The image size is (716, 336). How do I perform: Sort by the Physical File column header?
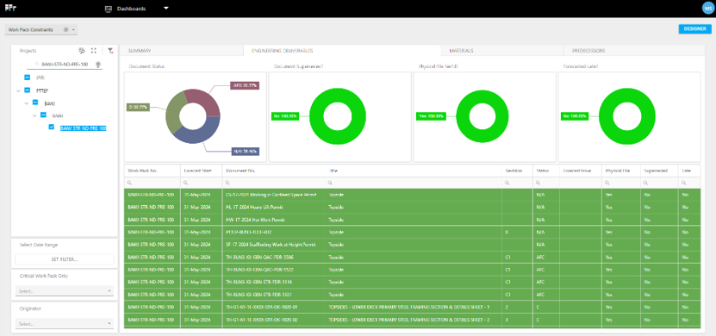(x=621, y=171)
